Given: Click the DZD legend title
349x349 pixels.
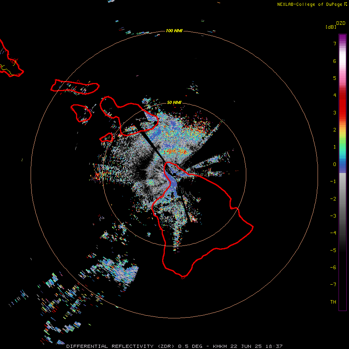Looking at the screenshot, I should [x=340, y=23].
